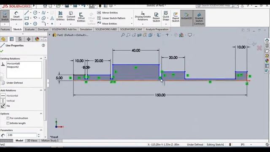Click Rapid Sketch
The image size is (270, 152).
point(175,17)
